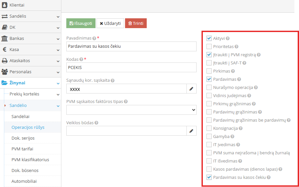Open help icon next to Pavadinimas
This screenshot has width=299, height=187.
[x=94, y=38]
